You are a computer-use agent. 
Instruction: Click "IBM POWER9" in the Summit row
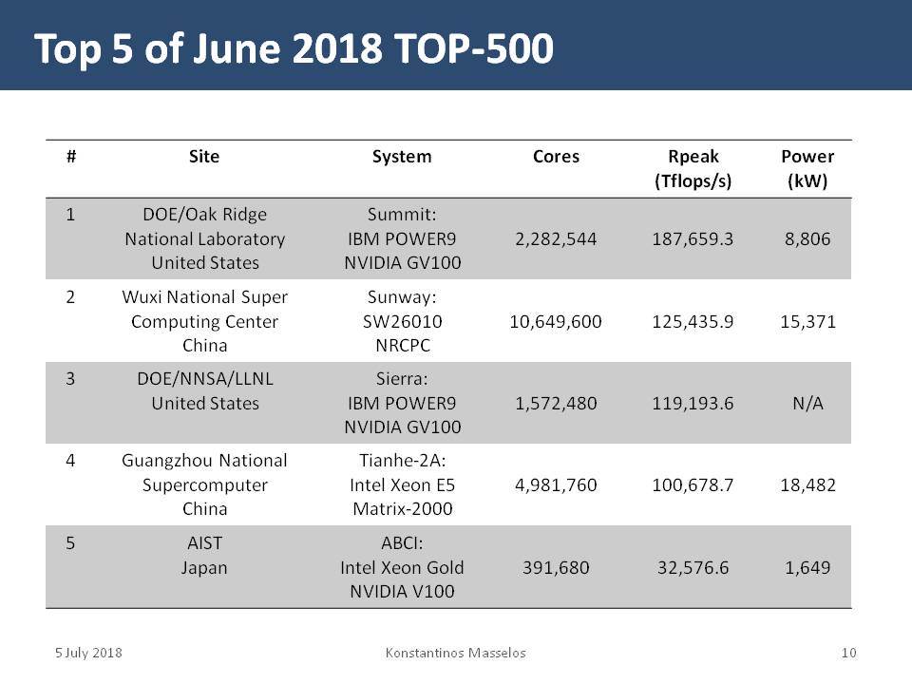pos(402,239)
